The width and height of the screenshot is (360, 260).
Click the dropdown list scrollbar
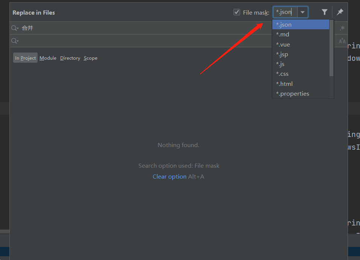pos(331,48)
